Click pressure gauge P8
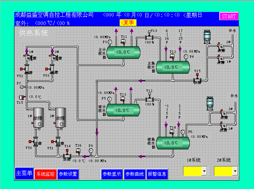Viewport: 254px width, 189px height. click(91, 151)
